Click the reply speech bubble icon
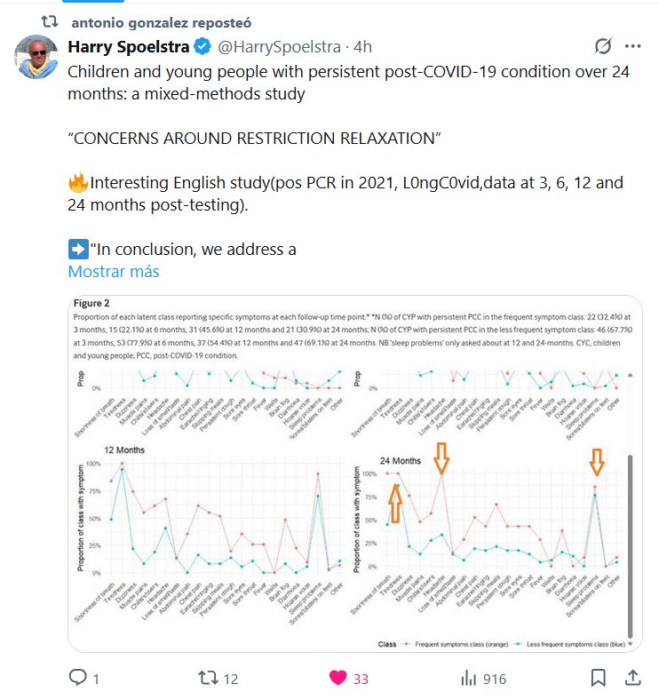Screen dimensions: 659x700 [x=78, y=678]
